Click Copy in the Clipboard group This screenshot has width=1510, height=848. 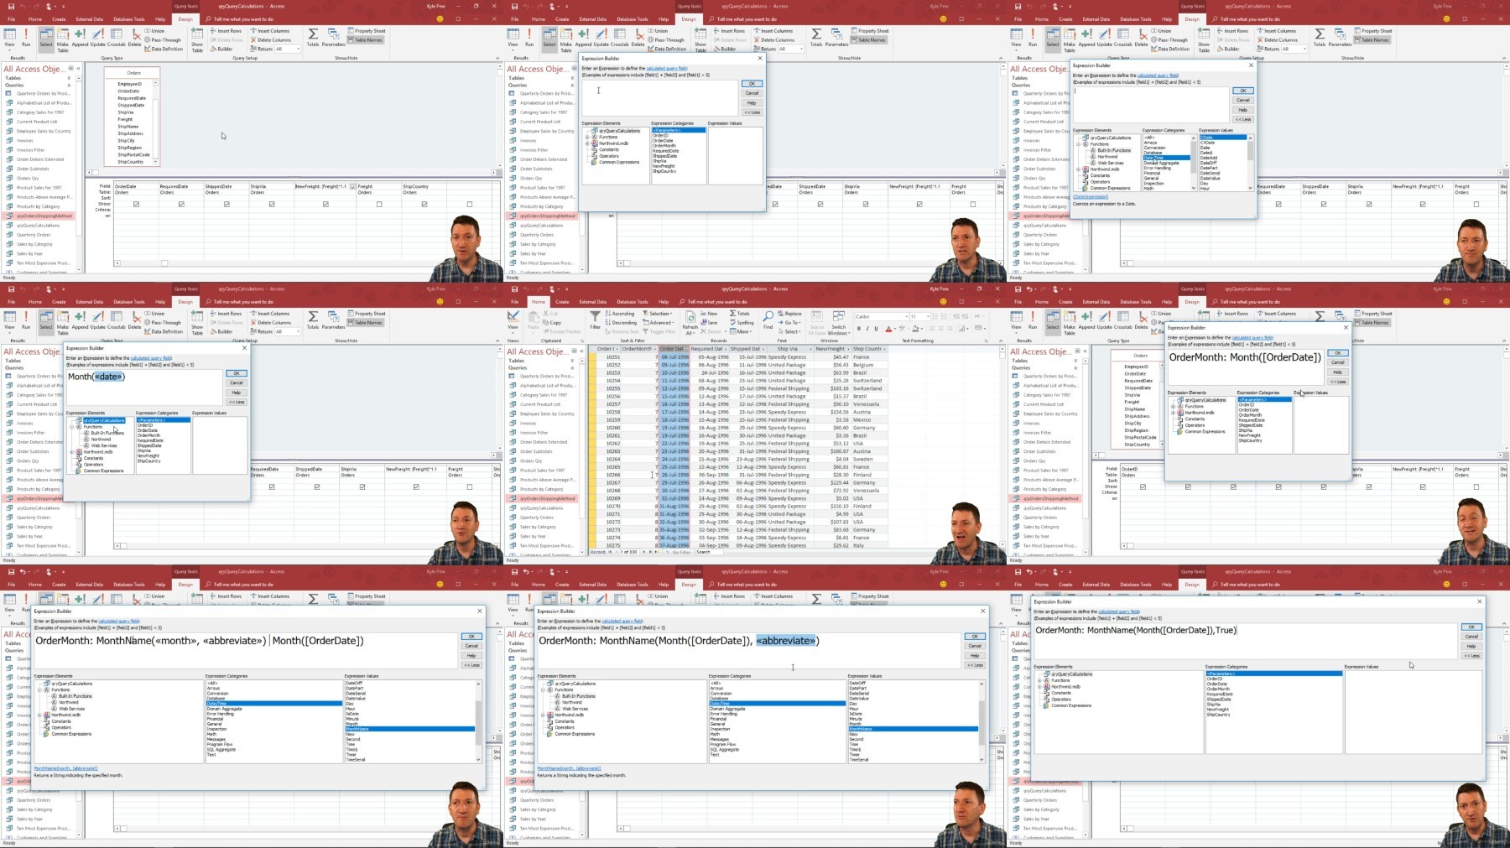click(553, 322)
